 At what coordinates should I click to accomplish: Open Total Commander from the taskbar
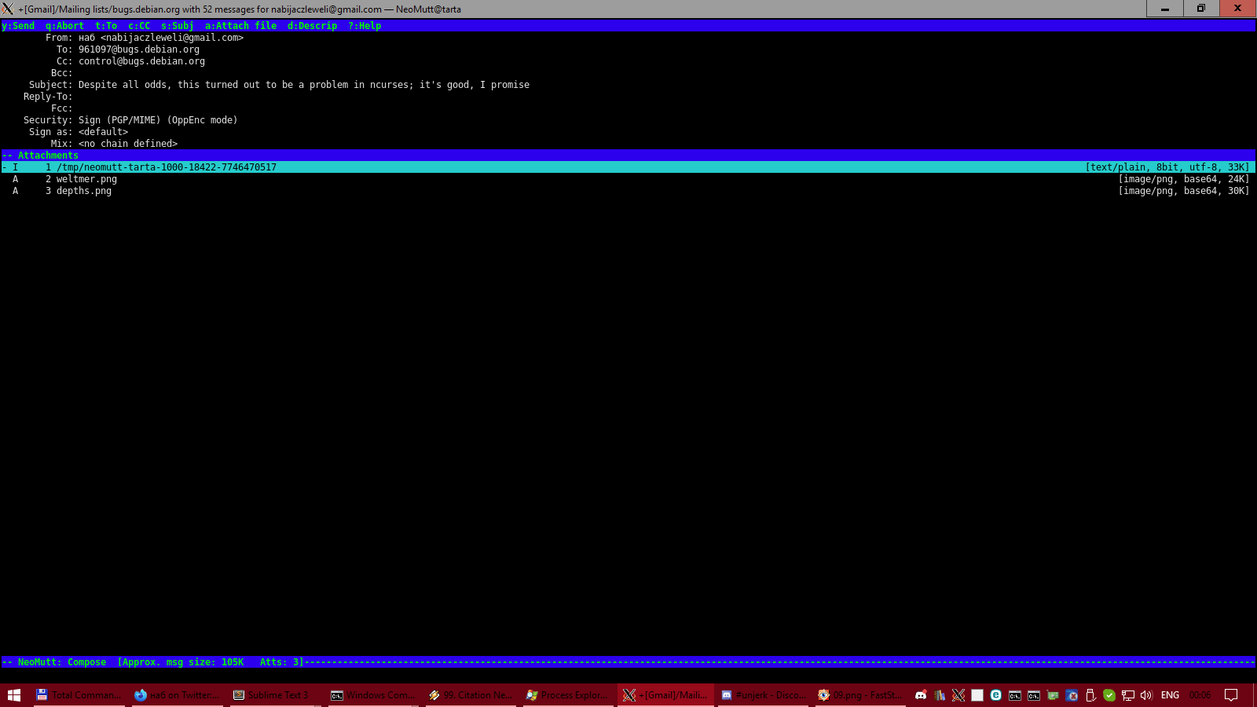pyautogui.click(x=79, y=695)
